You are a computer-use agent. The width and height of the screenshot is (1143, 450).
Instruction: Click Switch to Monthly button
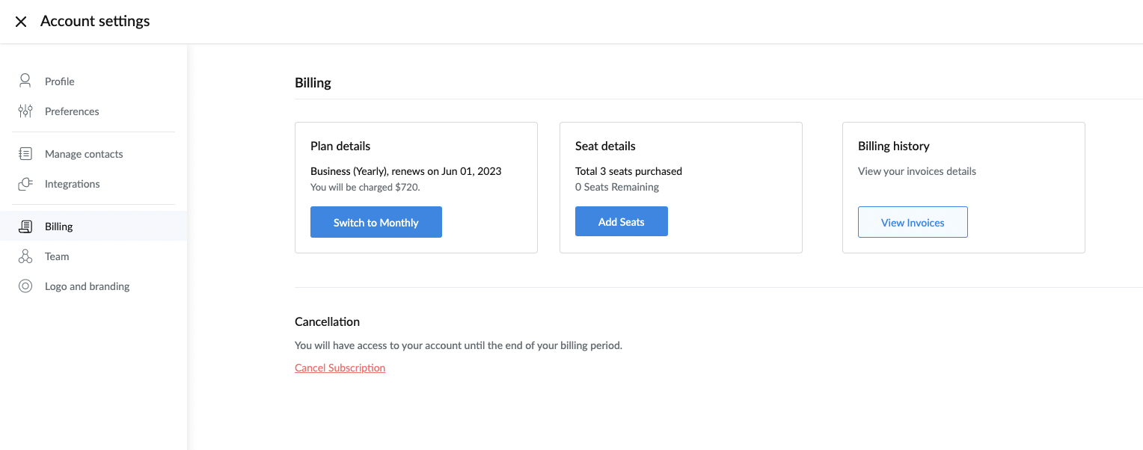376,222
